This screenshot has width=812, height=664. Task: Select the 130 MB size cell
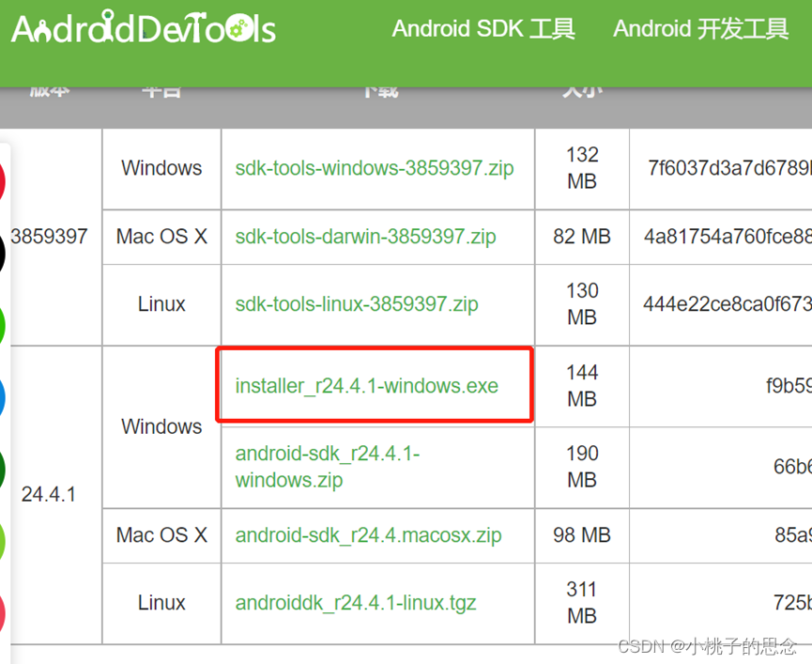pyautogui.click(x=582, y=304)
